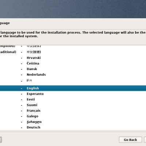
Task: Choose Esperanto as the installation language
Action: pyautogui.click(x=73, y=94)
